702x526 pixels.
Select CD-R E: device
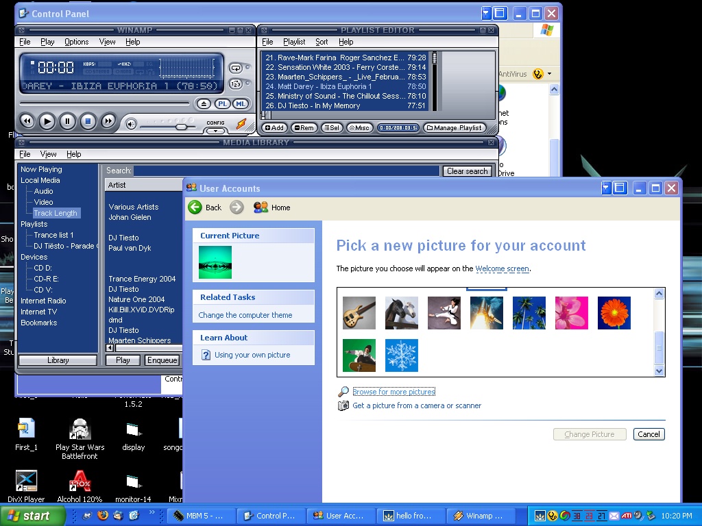[46, 279]
